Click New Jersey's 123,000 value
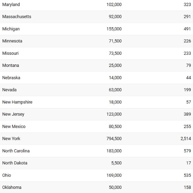193x193 pixels. click(x=114, y=114)
